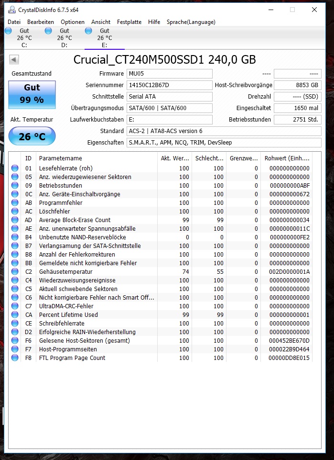Click status orb for Anzahl der Fehlerkorrekturen

[15, 254]
